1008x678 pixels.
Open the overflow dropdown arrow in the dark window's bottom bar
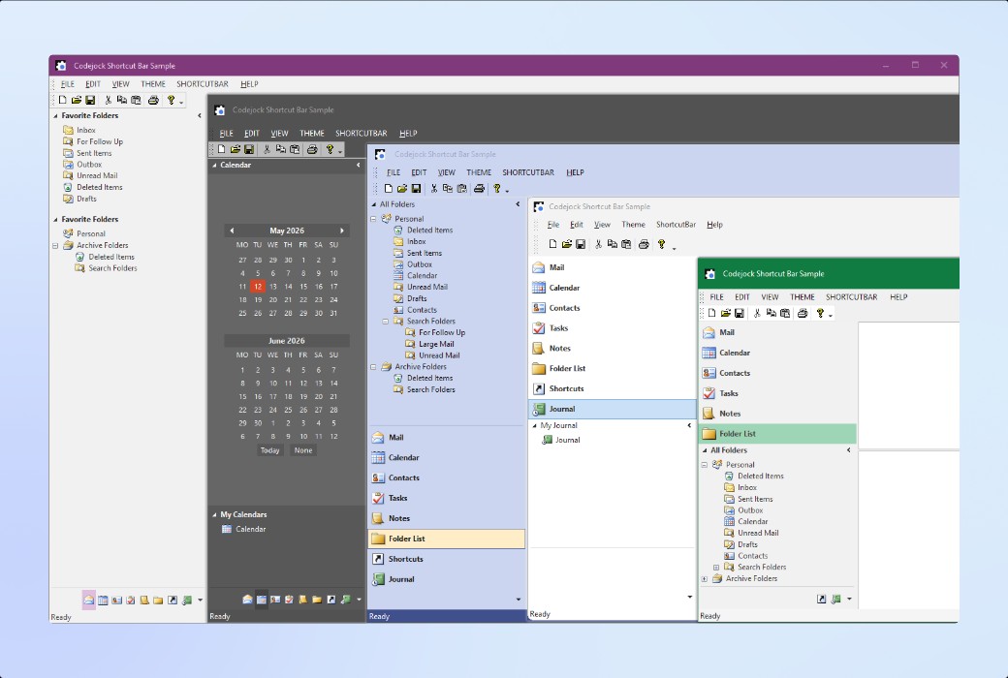point(359,600)
